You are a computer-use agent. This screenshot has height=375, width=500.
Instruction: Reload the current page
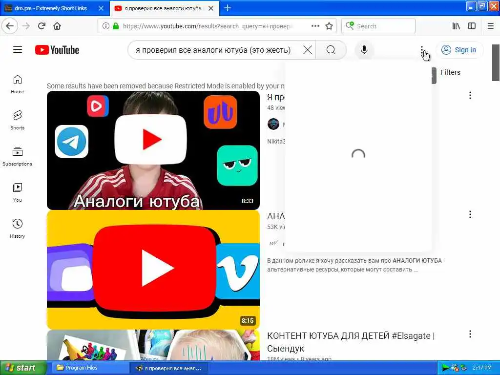[x=42, y=26]
